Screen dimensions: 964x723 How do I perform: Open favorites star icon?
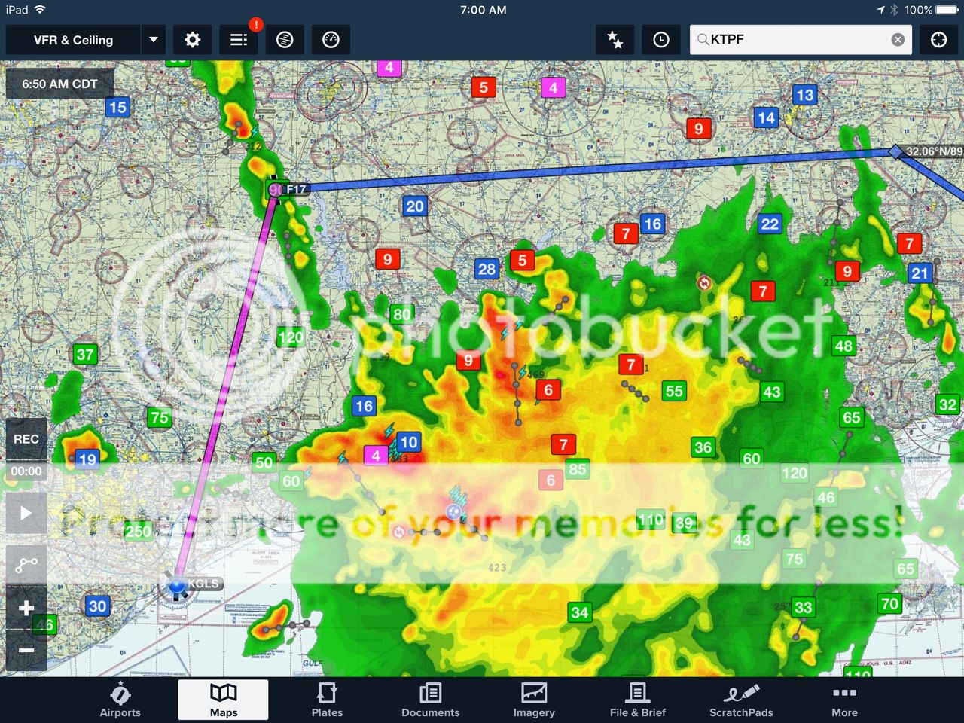[615, 40]
